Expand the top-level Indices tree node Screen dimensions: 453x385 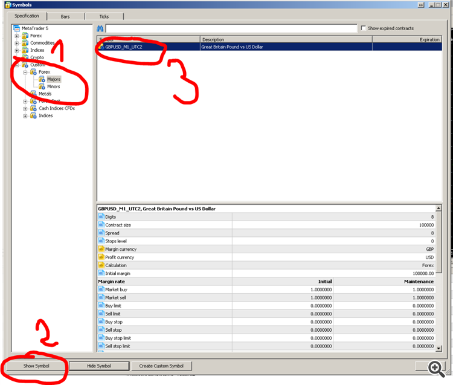click(17, 50)
